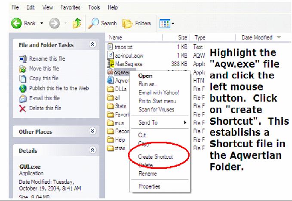The height and width of the screenshot is (201, 292).
Task: Click Publish this file to the Web
Action: point(59,88)
